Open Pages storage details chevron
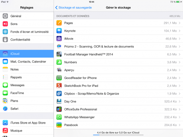Image resolution: width=183 pixels, height=137 pixels. 180,23
